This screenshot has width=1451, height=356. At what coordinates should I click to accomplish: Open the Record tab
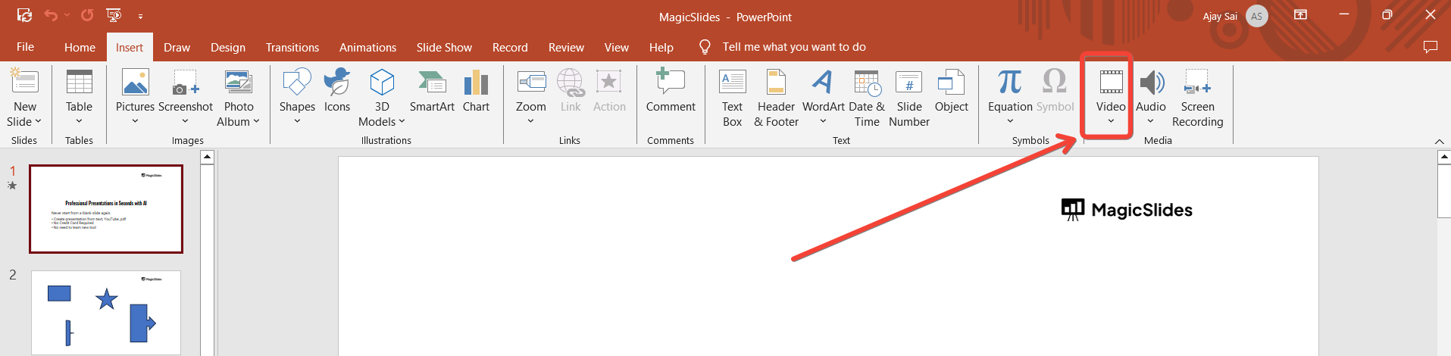(x=510, y=47)
